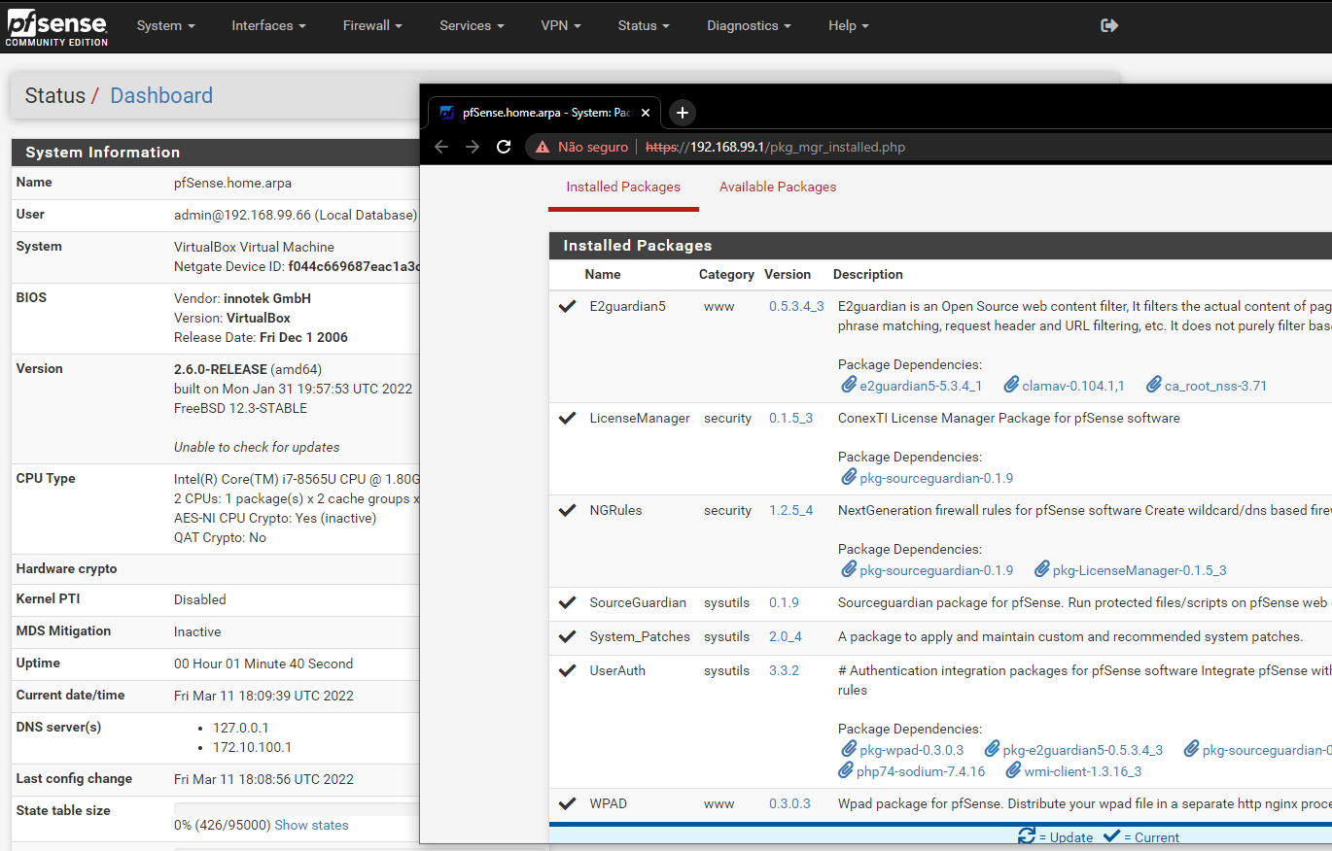
Task: Click the red not-secure warning triangle
Action: tap(543, 148)
